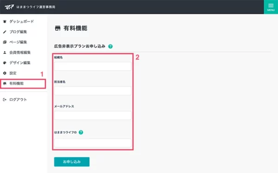Click the palette icon beside デザイン編集
This screenshot has height=173, width=278.
click(x=5, y=63)
